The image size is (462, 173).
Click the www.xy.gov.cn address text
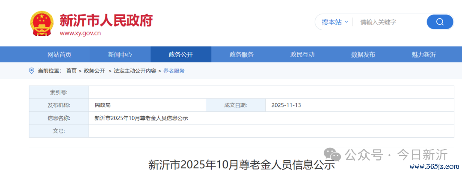pos(80,33)
